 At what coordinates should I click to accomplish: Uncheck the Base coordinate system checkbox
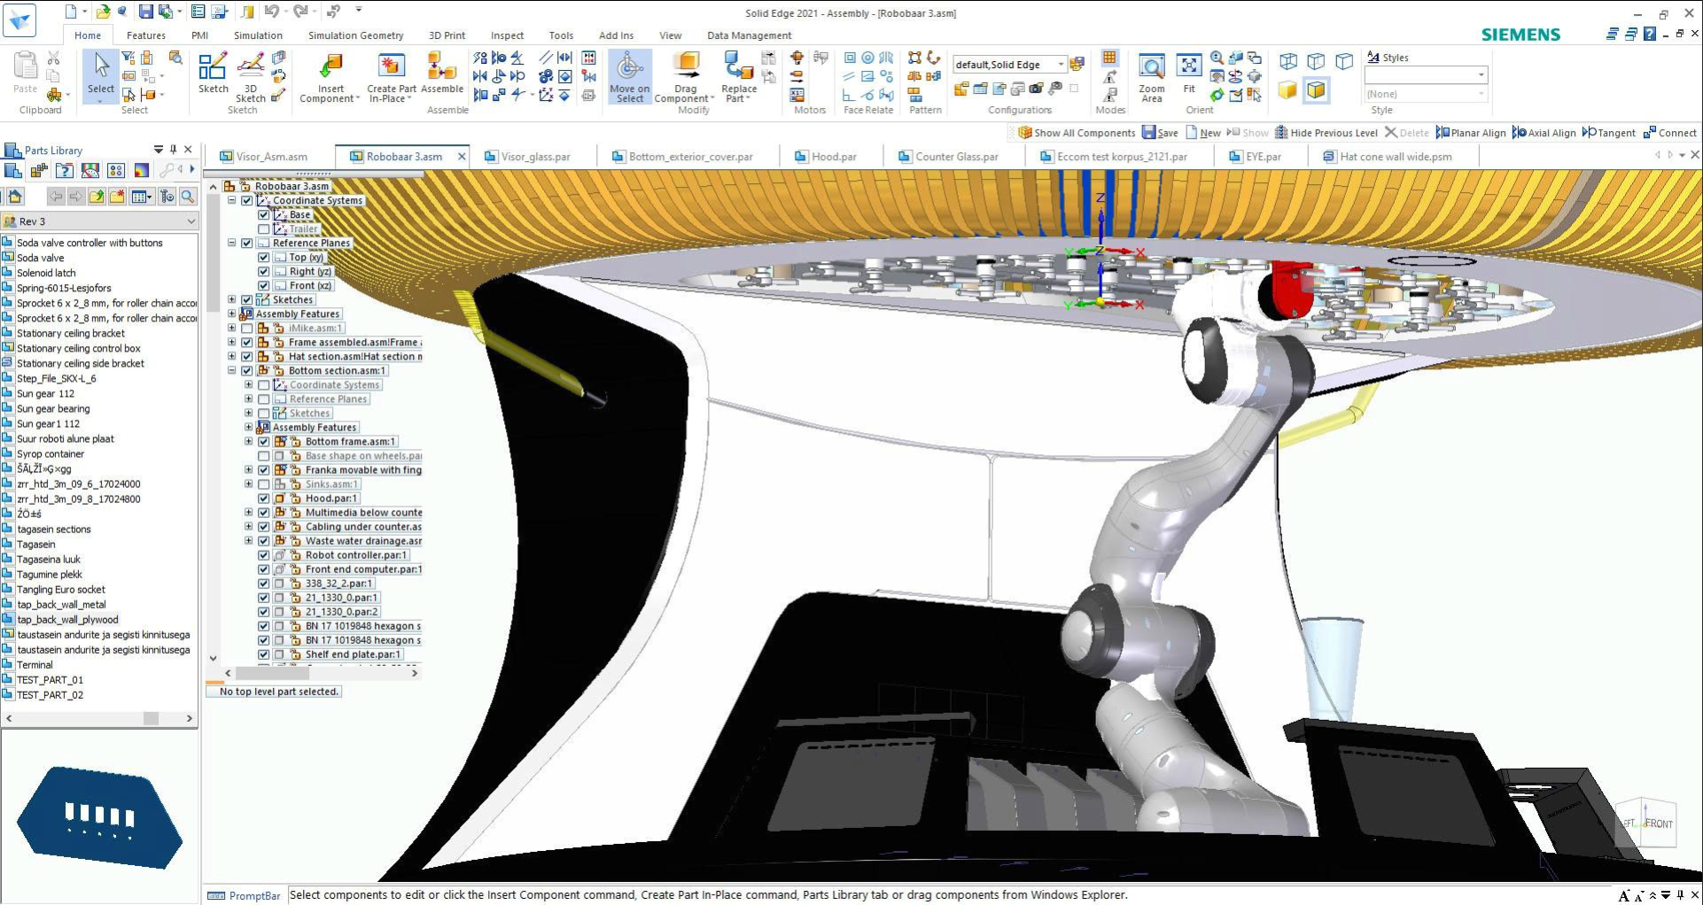tap(263, 215)
